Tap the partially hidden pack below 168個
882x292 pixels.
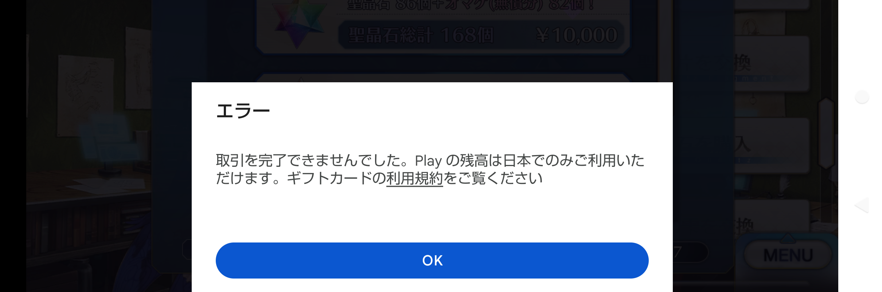(x=443, y=78)
